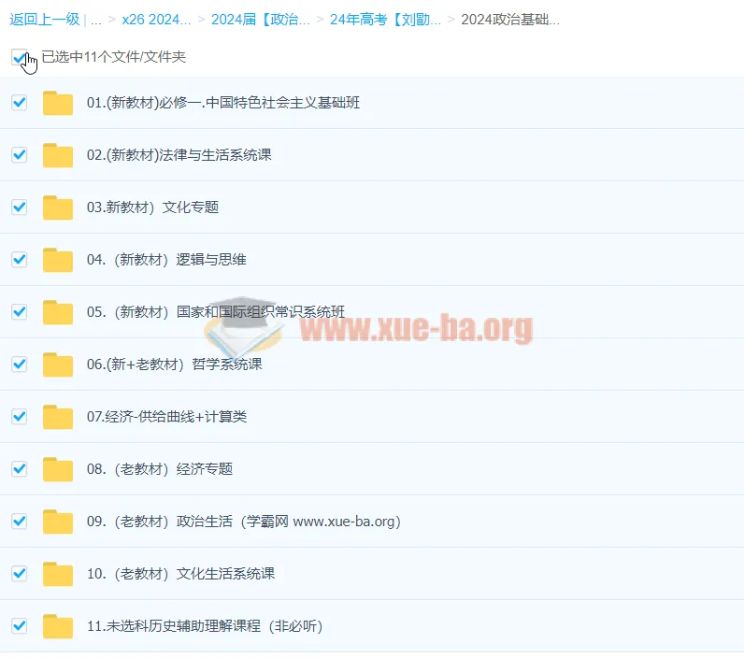Open the 07 经济-供给曲线+计算类 folder icon
The height and width of the screenshot is (658, 744).
57,417
